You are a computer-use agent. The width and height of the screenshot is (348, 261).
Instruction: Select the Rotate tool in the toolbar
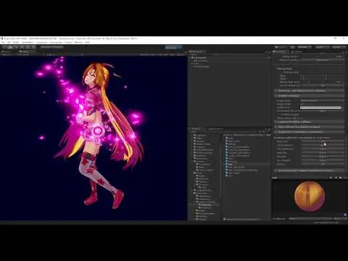(16, 47)
